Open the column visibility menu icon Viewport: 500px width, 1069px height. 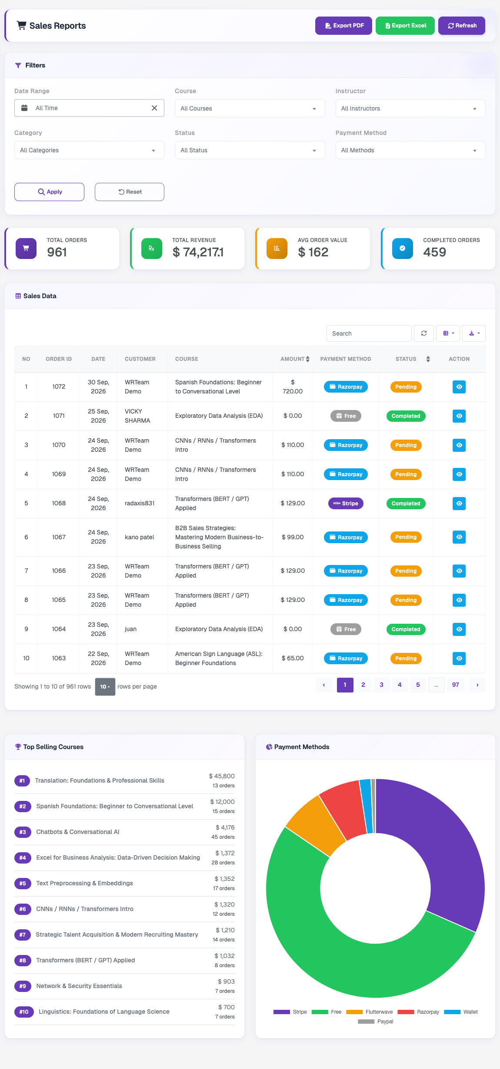click(448, 333)
